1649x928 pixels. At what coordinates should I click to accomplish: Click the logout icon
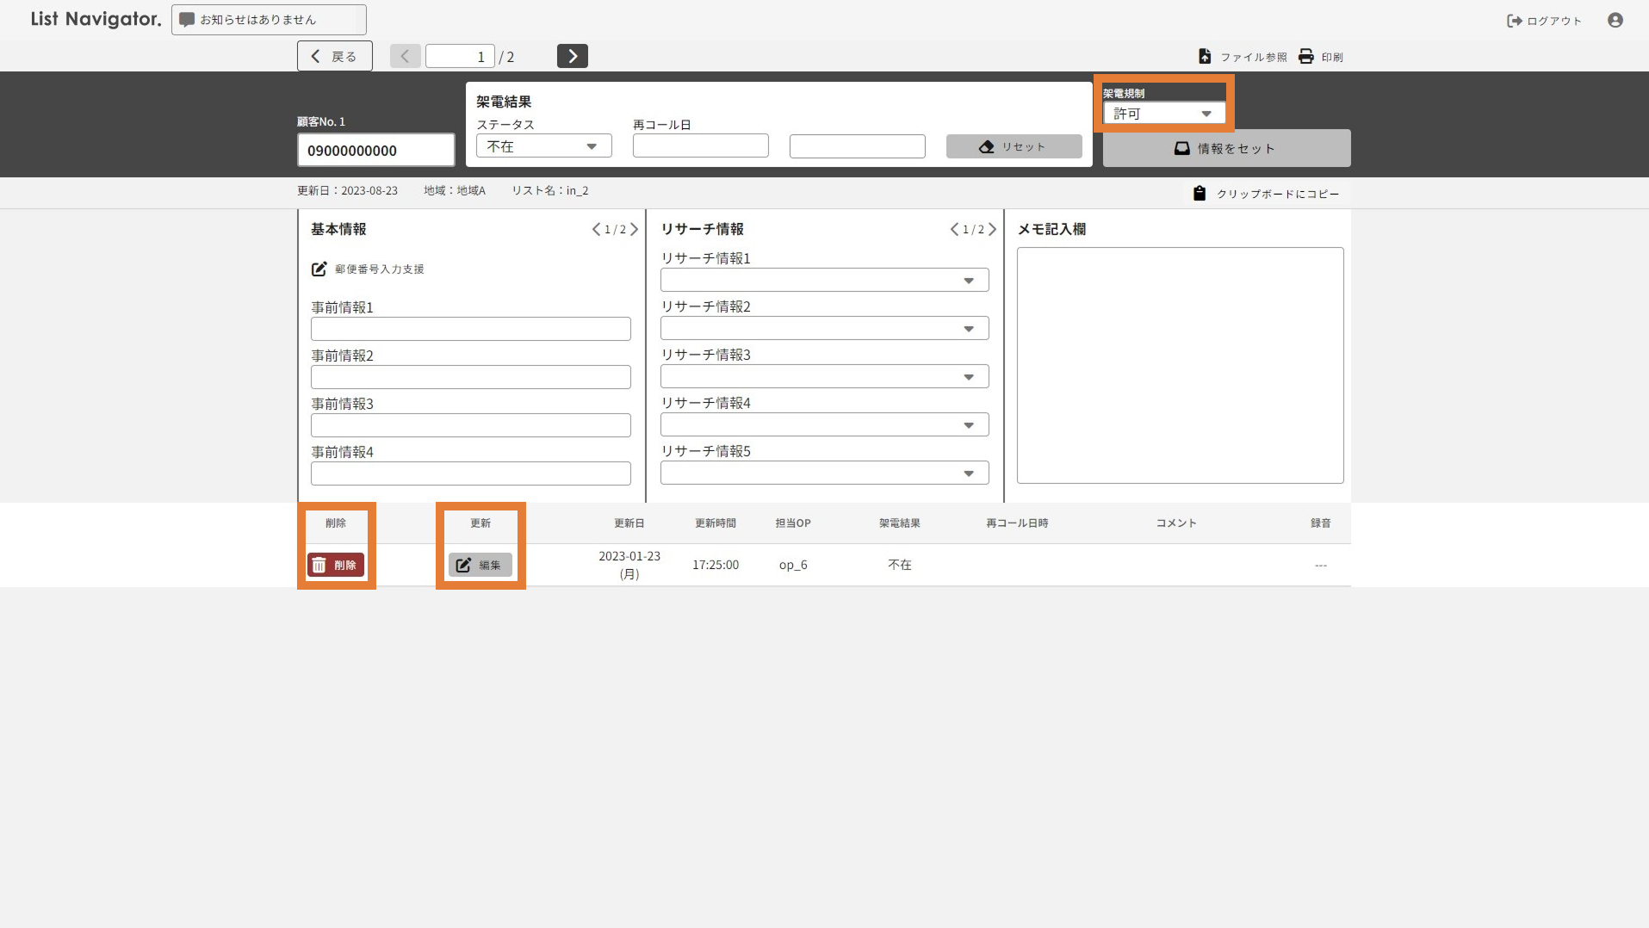(1514, 21)
